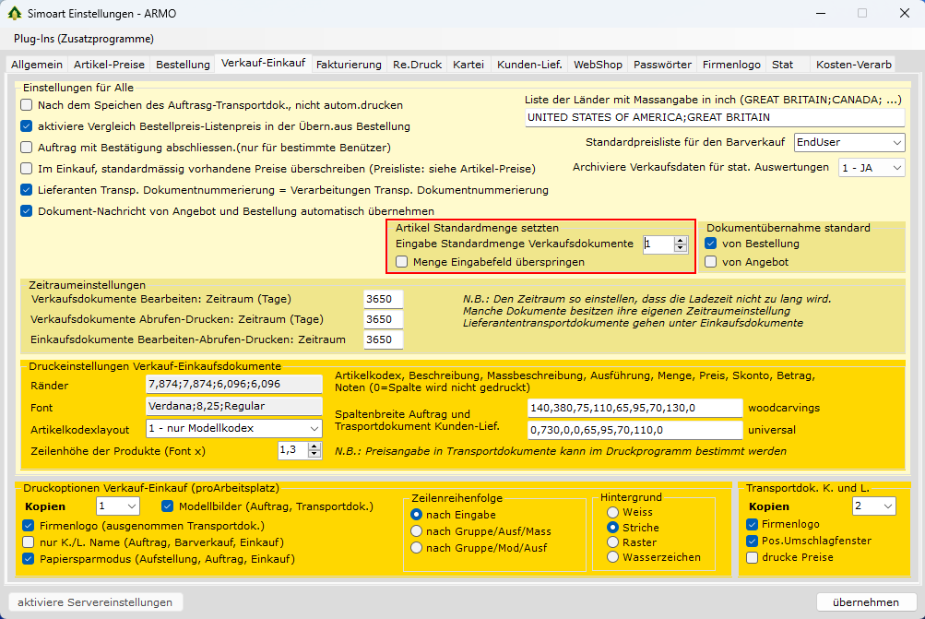The height and width of the screenshot is (619, 925).
Task: Open the Kartei tab
Action: click(x=468, y=65)
